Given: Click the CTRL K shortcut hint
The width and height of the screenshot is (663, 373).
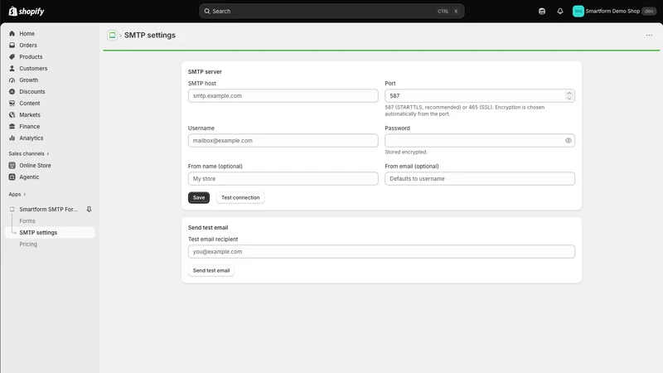Looking at the screenshot, I should pyautogui.click(x=448, y=12).
